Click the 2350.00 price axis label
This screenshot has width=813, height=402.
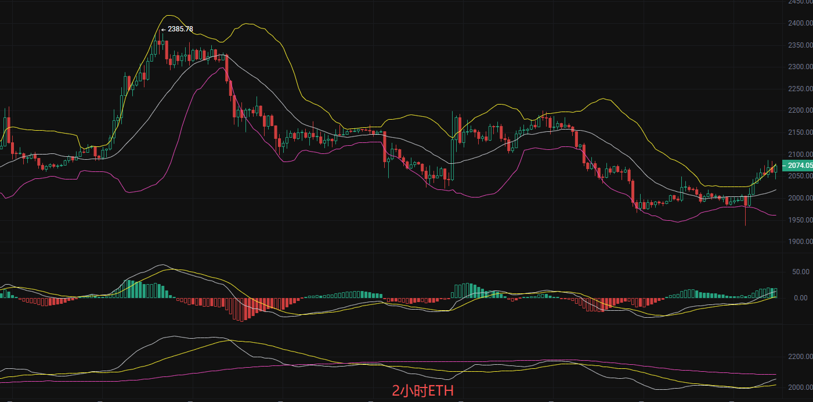pos(800,45)
